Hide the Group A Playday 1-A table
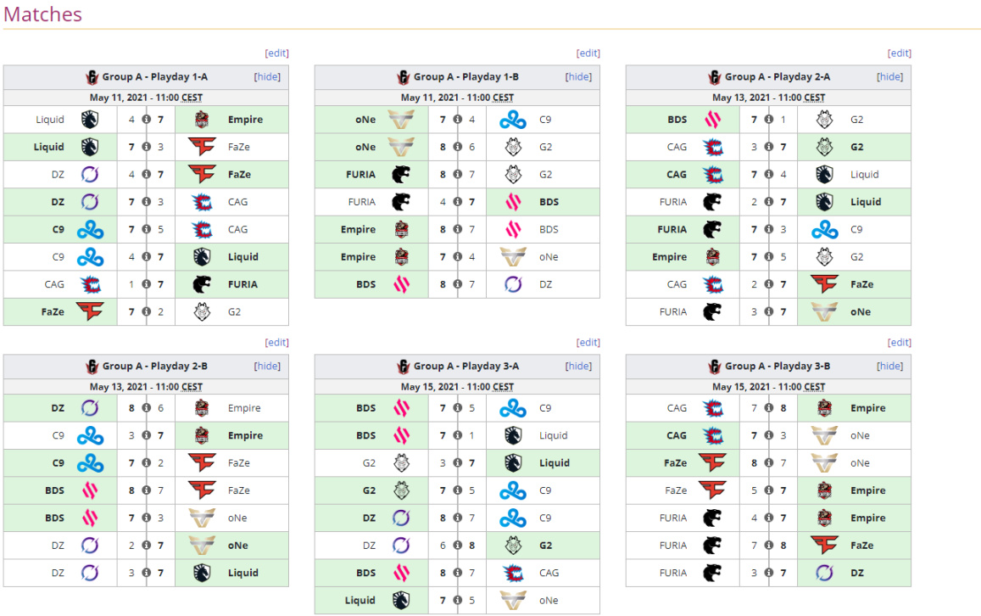This screenshot has height=616, width=981. 268,77
